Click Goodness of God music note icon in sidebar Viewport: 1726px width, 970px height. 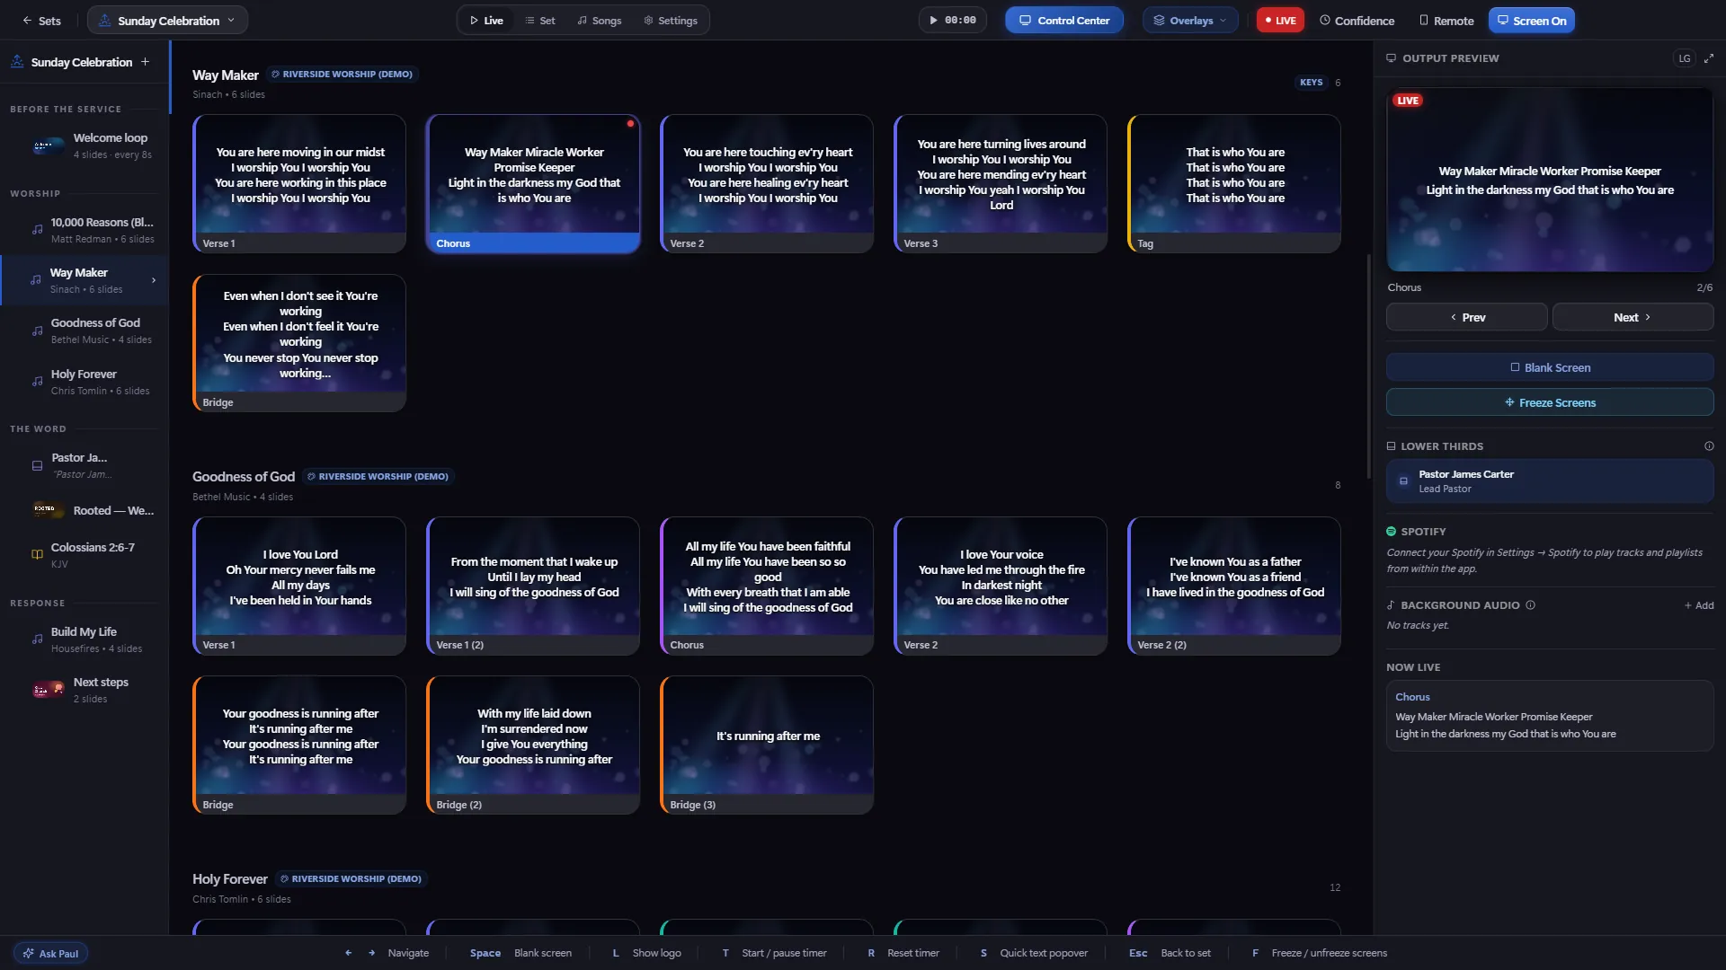point(37,331)
